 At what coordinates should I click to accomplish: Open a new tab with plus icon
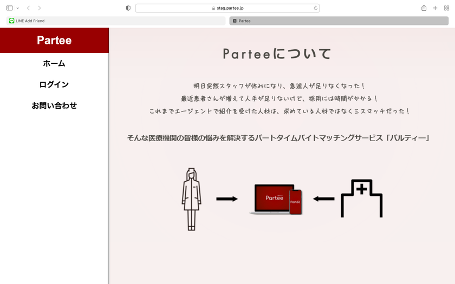click(x=435, y=8)
